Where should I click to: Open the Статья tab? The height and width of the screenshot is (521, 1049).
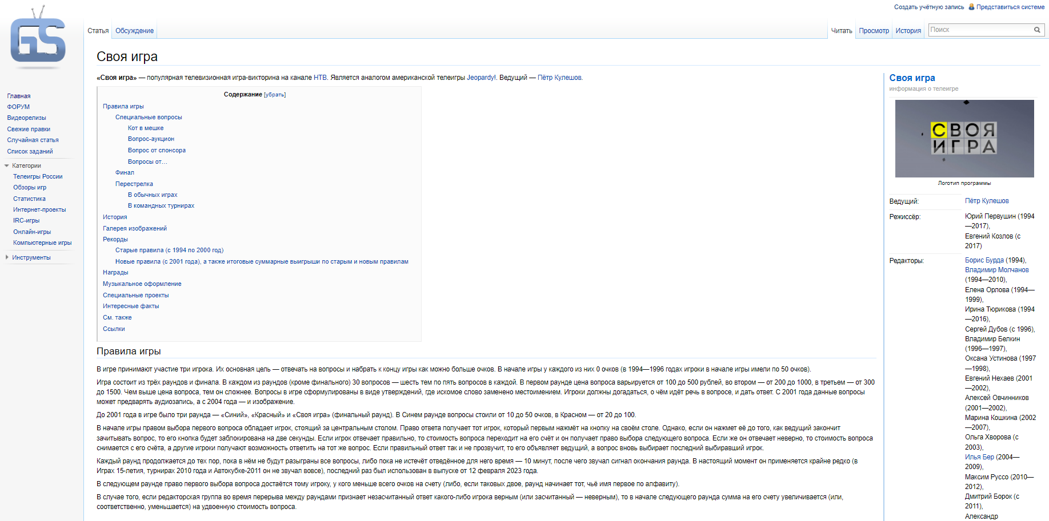click(98, 31)
